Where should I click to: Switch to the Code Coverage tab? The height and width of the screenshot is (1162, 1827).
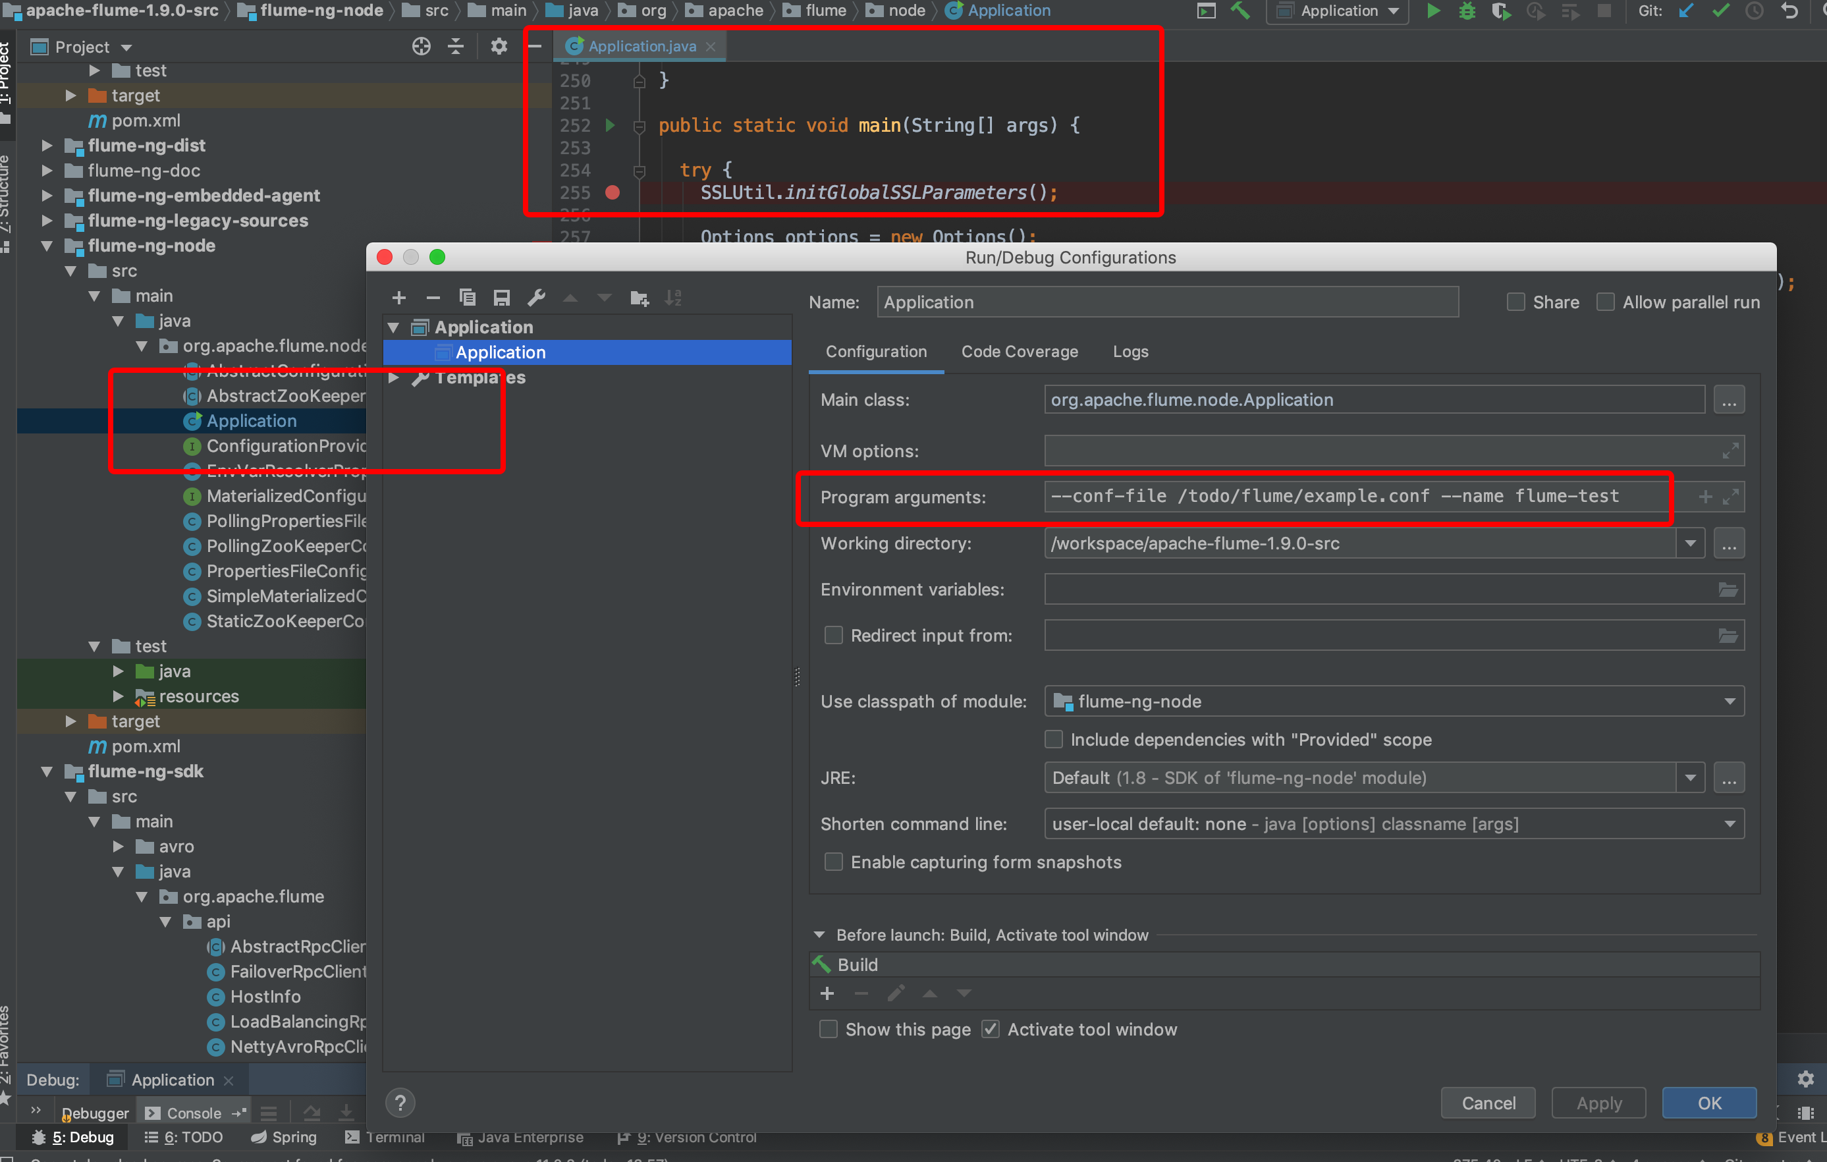point(1020,351)
